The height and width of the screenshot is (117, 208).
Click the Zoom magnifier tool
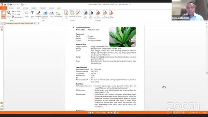9,13
